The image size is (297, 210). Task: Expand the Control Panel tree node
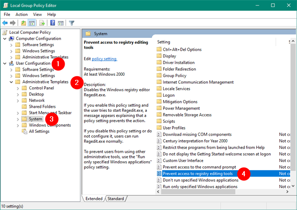[18, 88]
